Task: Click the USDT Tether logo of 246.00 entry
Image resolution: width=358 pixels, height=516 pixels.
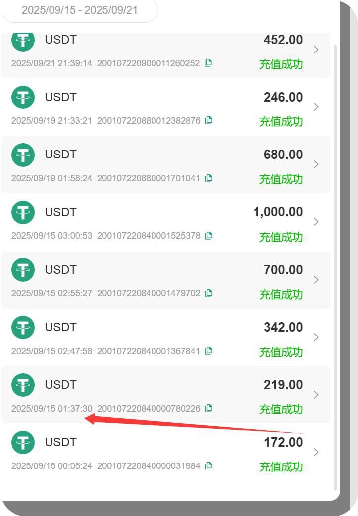Action: (23, 97)
